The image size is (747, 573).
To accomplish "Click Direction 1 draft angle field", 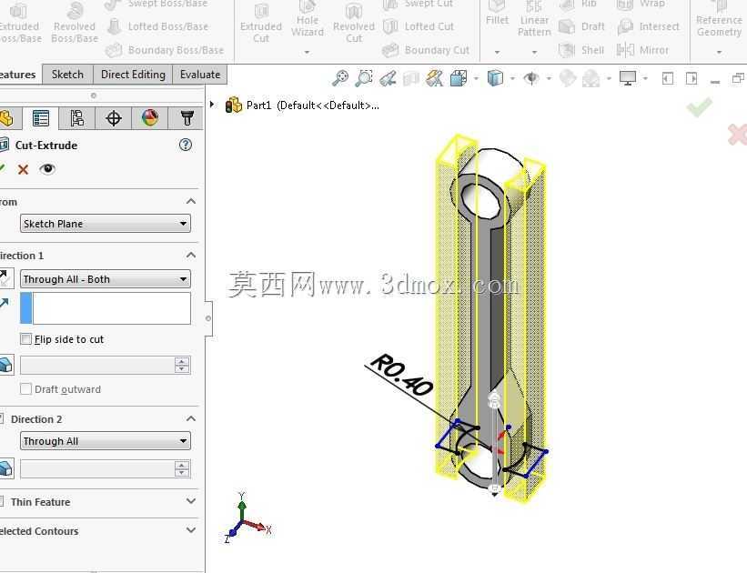I will point(97,366).
